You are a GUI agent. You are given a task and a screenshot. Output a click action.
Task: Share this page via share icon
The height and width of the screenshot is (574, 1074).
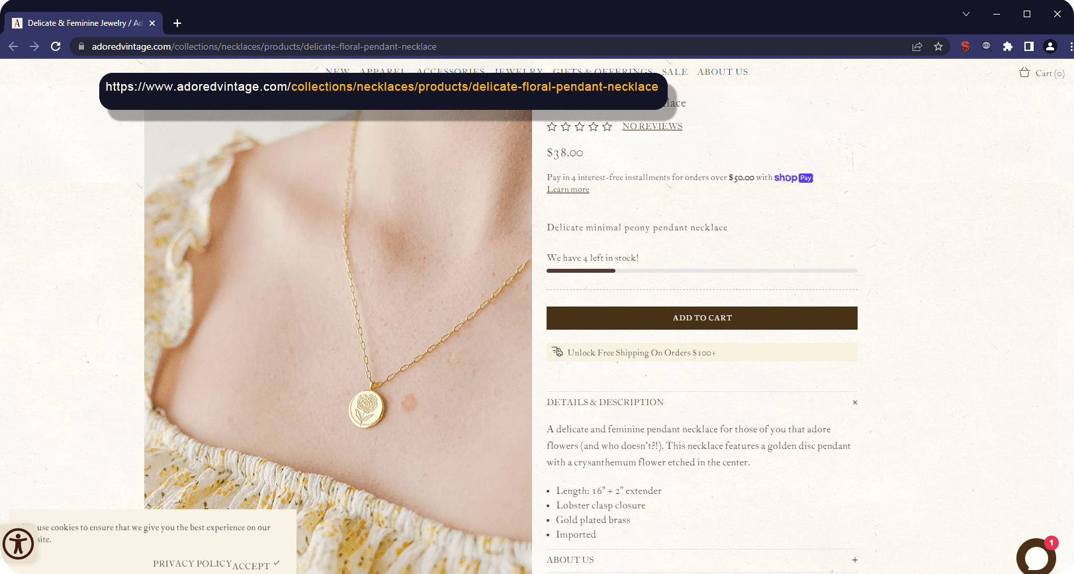917,46
